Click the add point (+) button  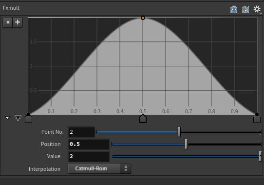(18, 22)
